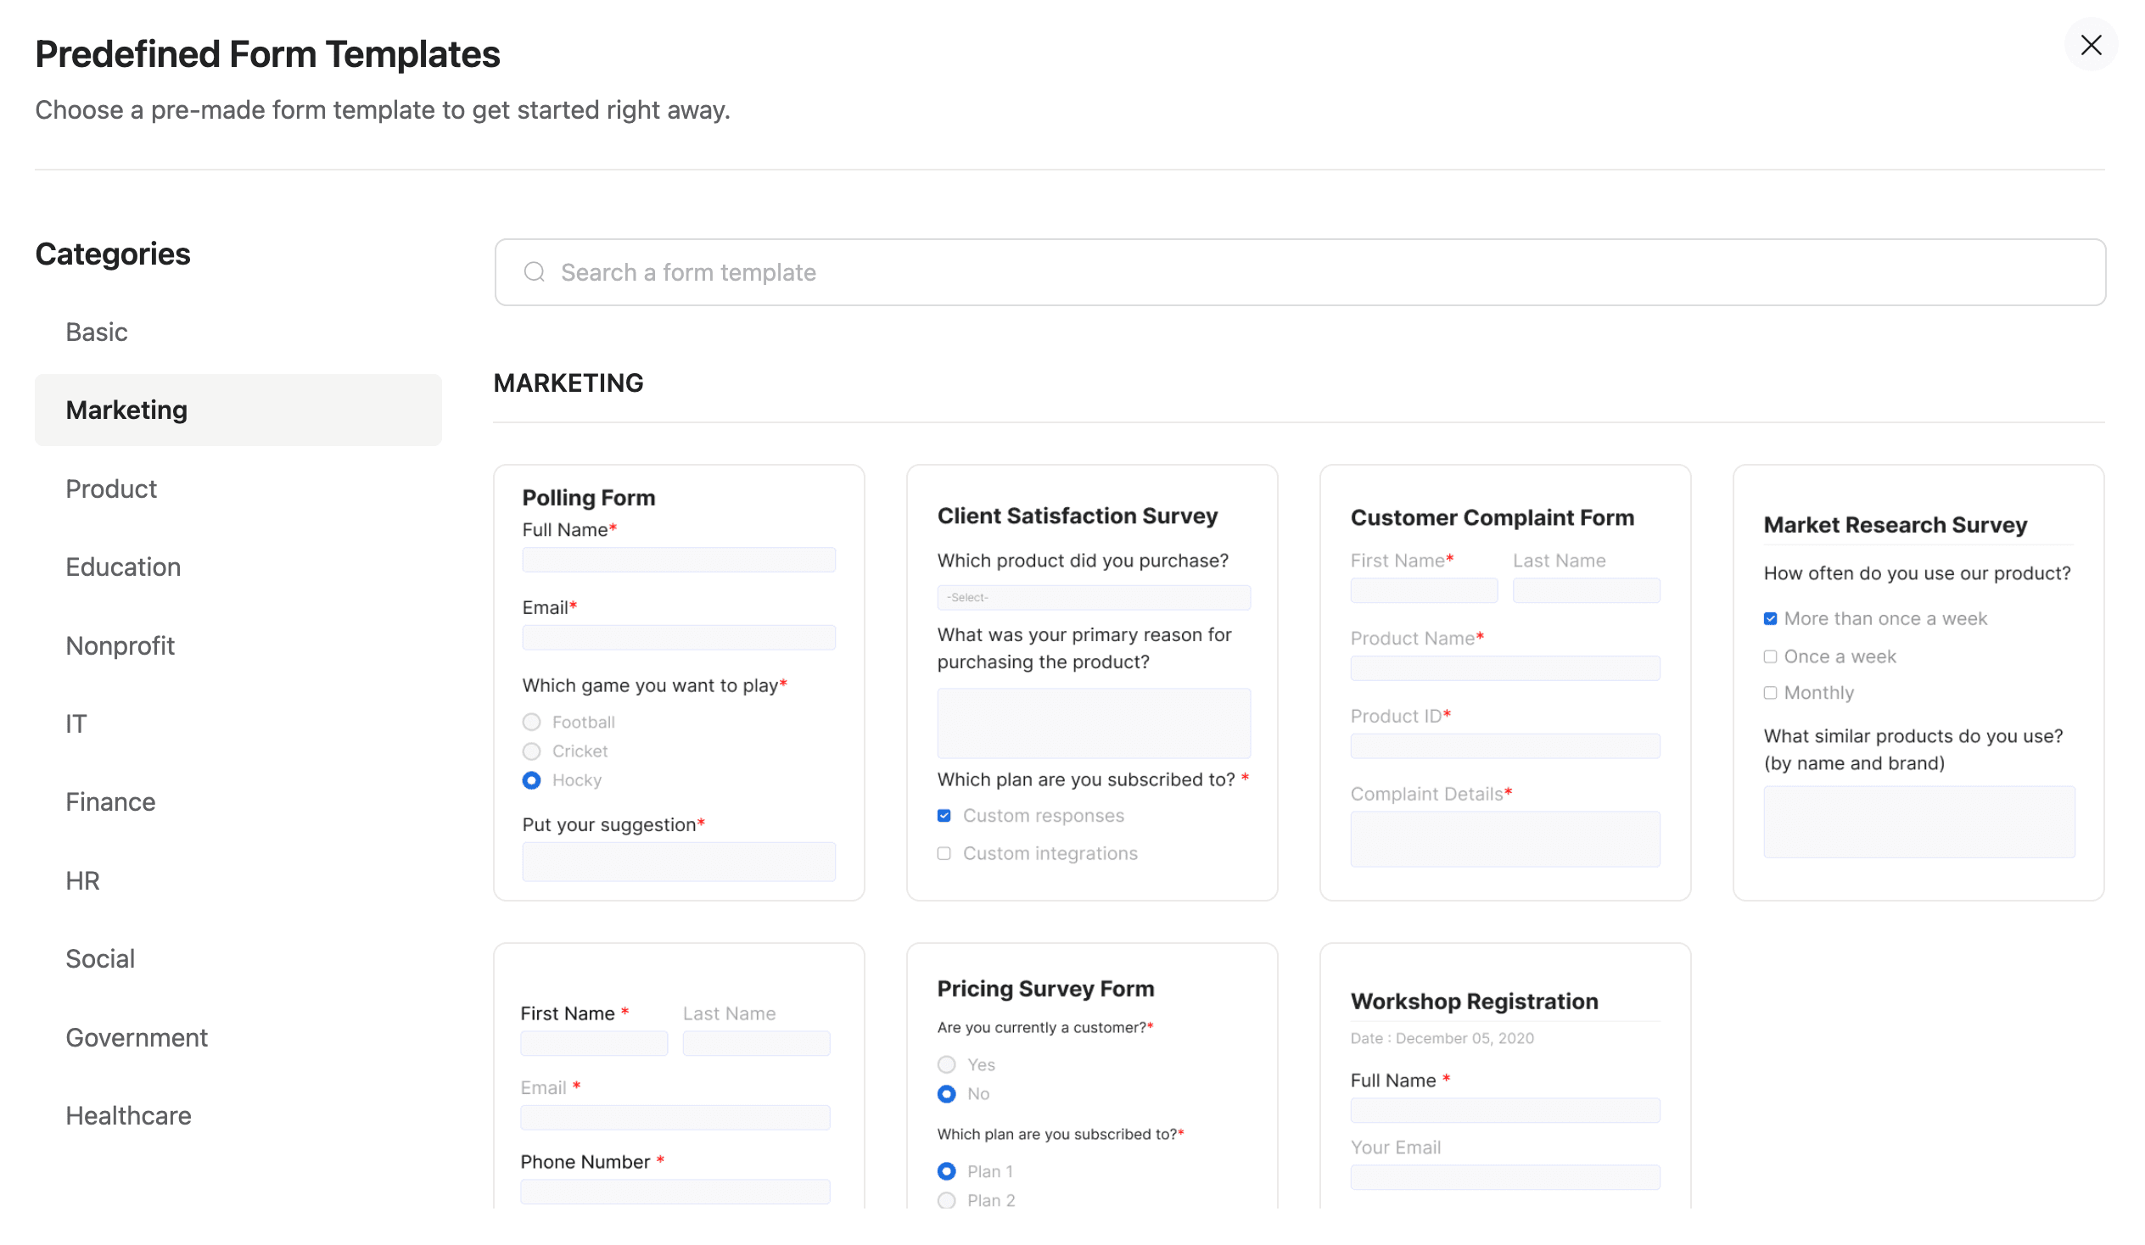Check the Custom integrations checkbox
The width and height of the screenshot is (2145, 1245).
tap(944, 852)
